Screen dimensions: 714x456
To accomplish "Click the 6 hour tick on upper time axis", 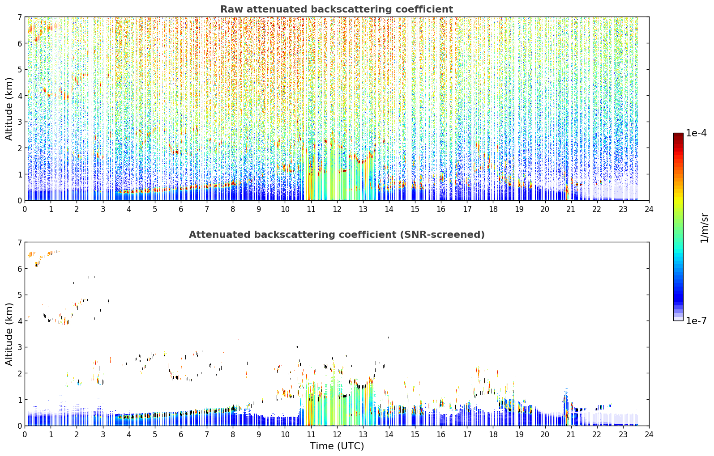I will [181, 209].
